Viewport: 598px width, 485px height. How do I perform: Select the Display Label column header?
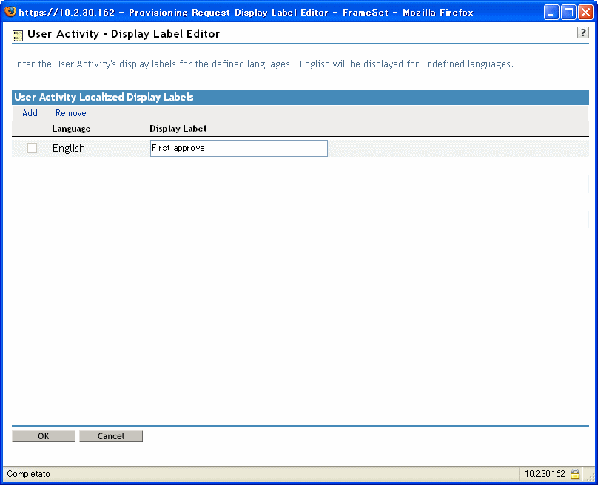point(178,129)
